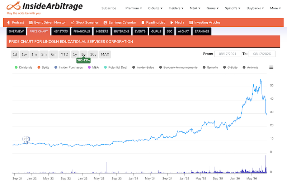Set chart range to 1m
The height and width of the screenshot is (183, 287).
(34, 54)
